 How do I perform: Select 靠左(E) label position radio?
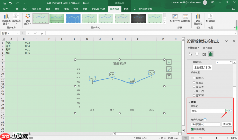click(x=194, y=83)
